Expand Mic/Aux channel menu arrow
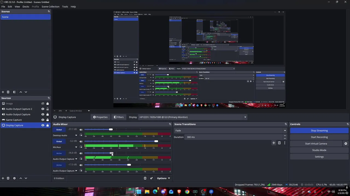Viewport: 350px width, 196px height. click(x=76, y=147)
